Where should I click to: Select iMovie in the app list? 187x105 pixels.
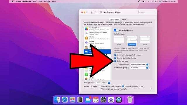97,42
